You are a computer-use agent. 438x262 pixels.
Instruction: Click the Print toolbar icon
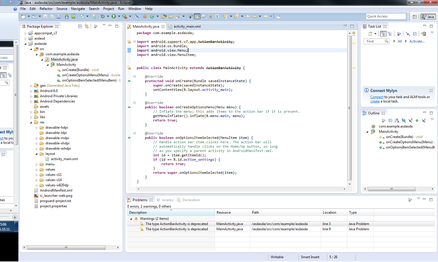59,16
